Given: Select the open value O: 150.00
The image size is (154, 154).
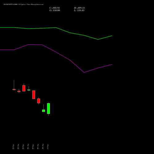Looking at the screenshot, I should coord(55,10).
